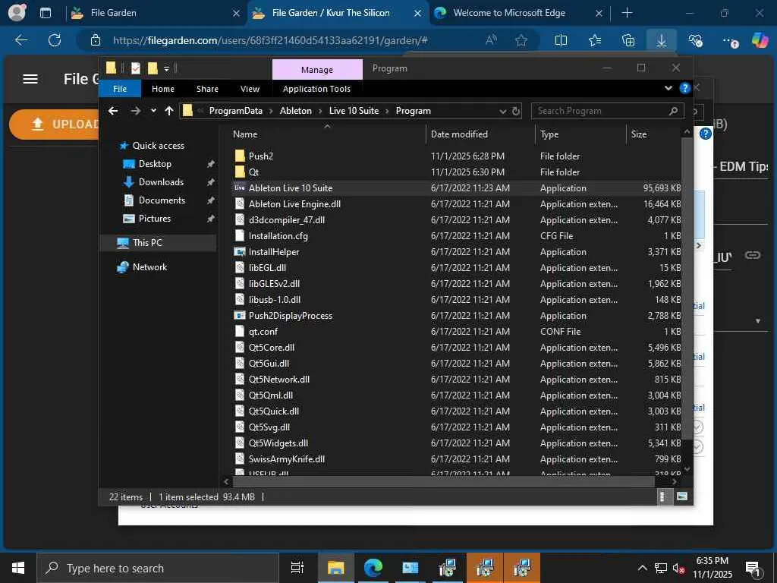Click the Properties quick access toolbar icon
Image resolution: width=777 pixels, height=583 pixels.
tap(135, 68)
